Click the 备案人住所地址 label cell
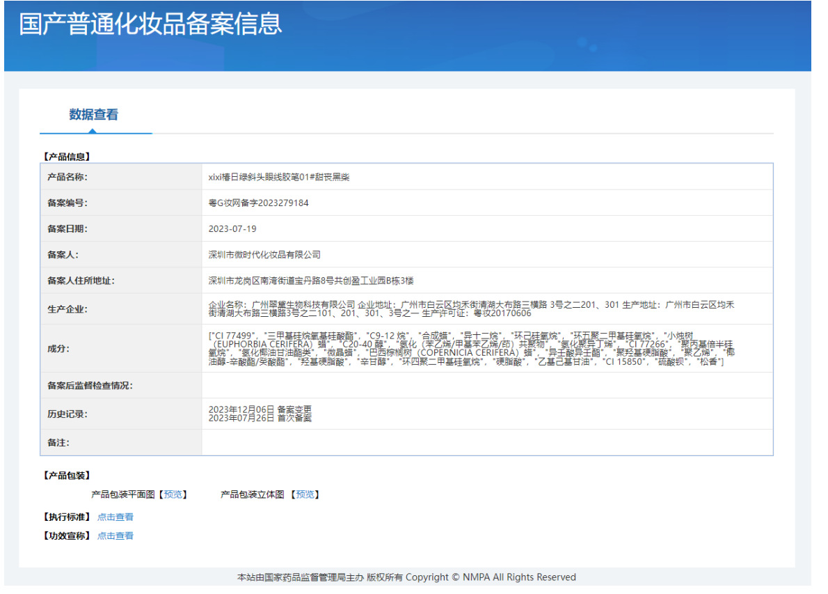 click(x=121, y=280)
